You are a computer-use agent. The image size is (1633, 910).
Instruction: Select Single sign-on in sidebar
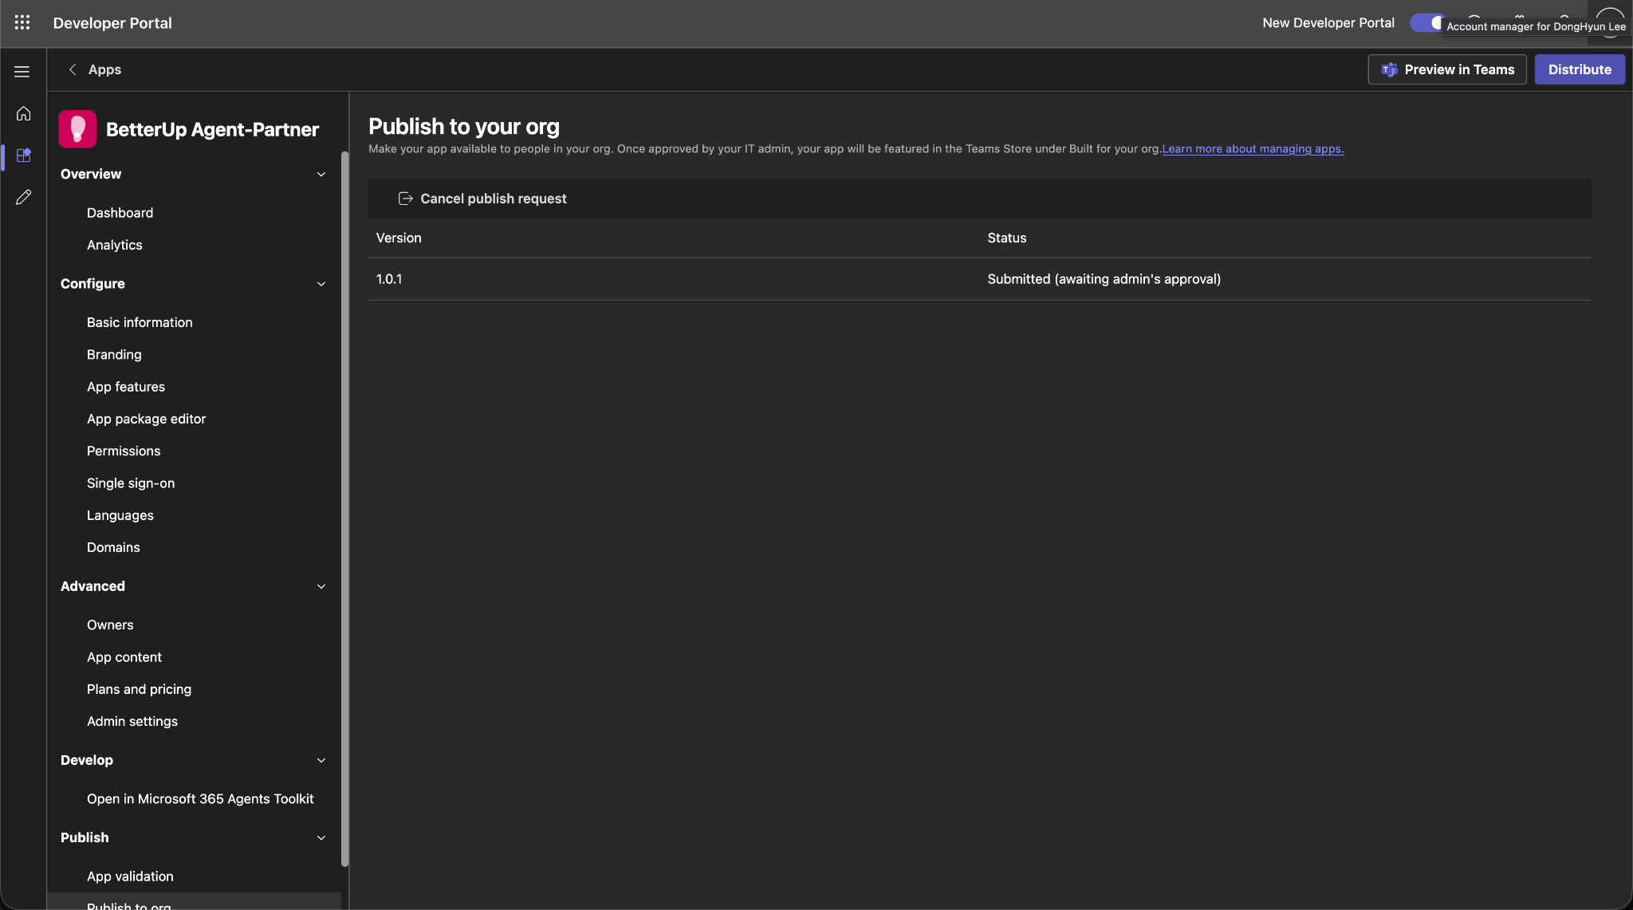(x=131, y=483)
